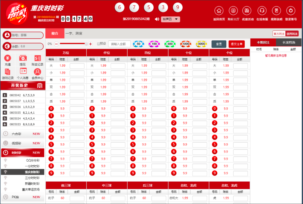
Task: Open the 会员中心 member icon
Action: 37,72
